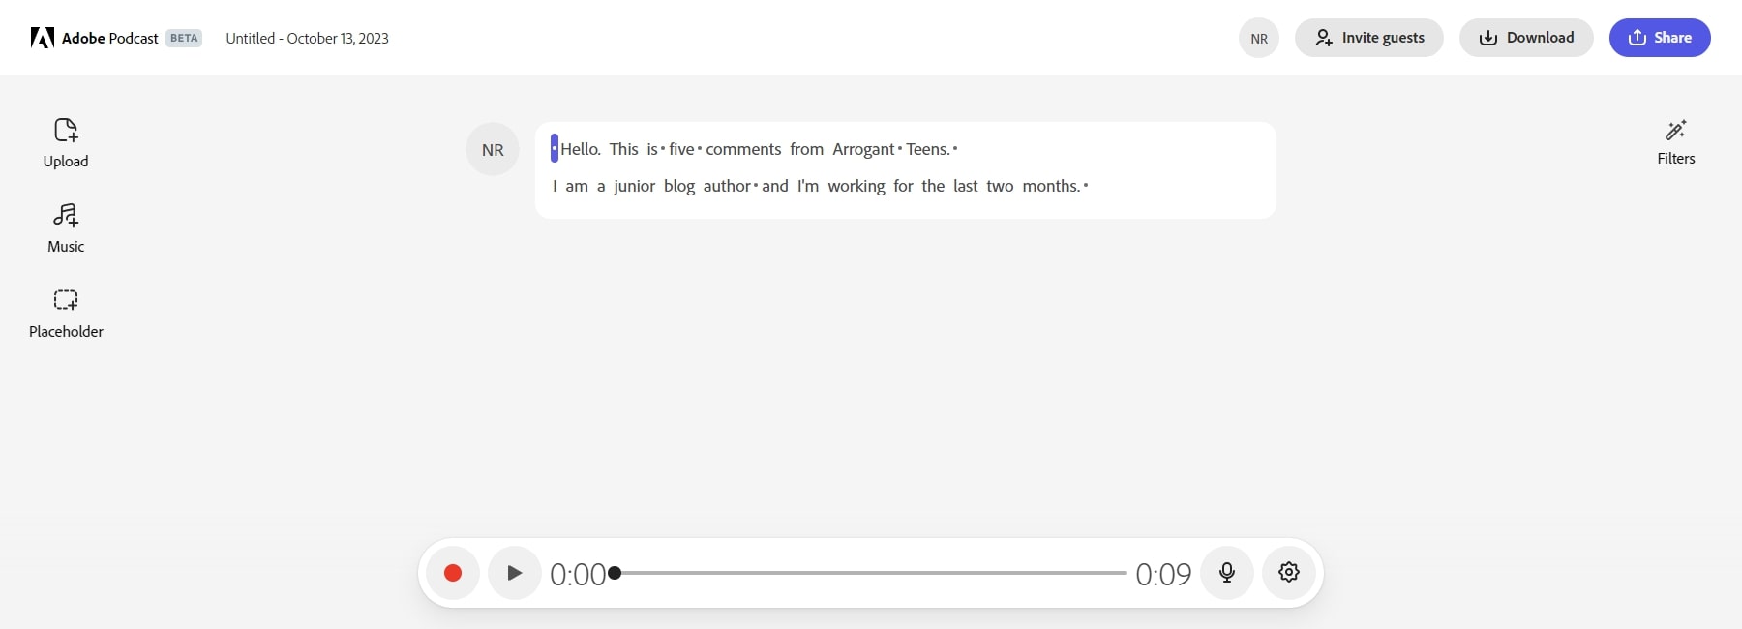Select the word "from" in the transcript
This screenshot has height=629, width=1742.
(806, 149)
